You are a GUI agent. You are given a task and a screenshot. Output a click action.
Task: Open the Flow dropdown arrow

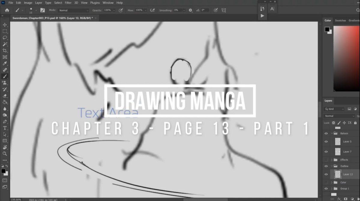[145, 10]
